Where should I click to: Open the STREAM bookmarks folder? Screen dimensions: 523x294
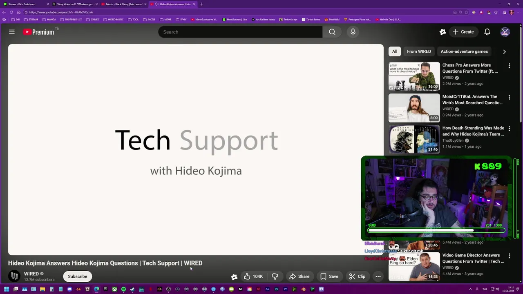[x=31, y=20]
